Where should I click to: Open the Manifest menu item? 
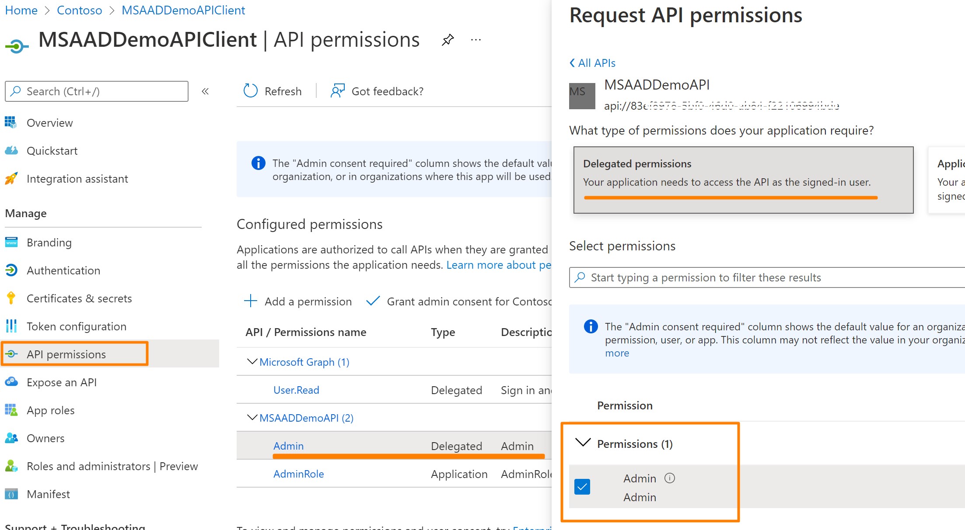click(48, 494)
